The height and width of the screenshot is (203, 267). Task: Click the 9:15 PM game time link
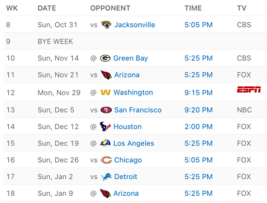199,93
